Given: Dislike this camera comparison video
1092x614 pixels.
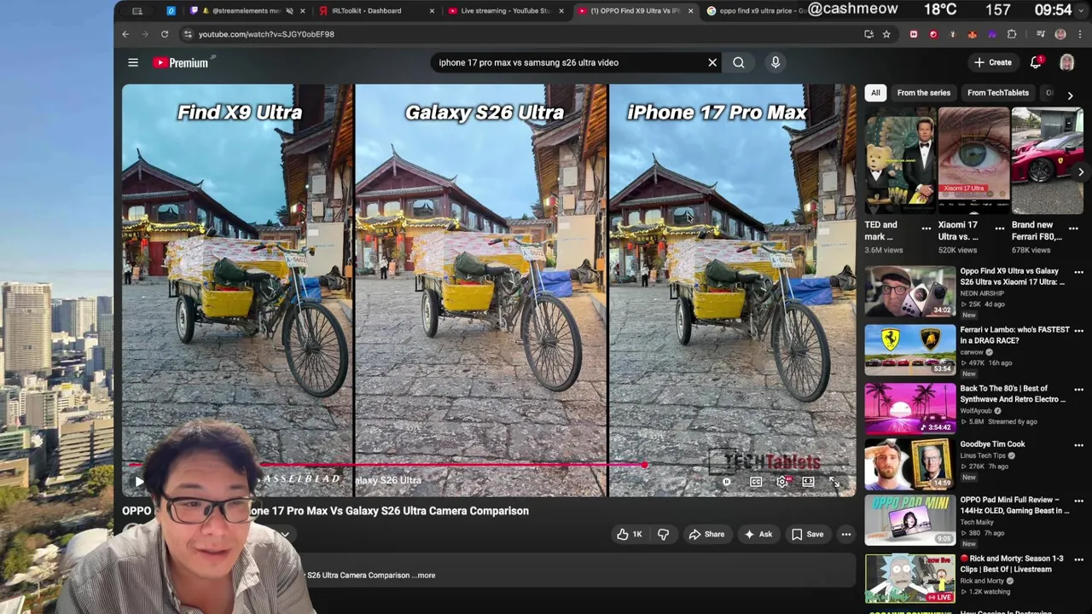Looking at the screenshot, I should pyautogui.click(x=663, y=535).
